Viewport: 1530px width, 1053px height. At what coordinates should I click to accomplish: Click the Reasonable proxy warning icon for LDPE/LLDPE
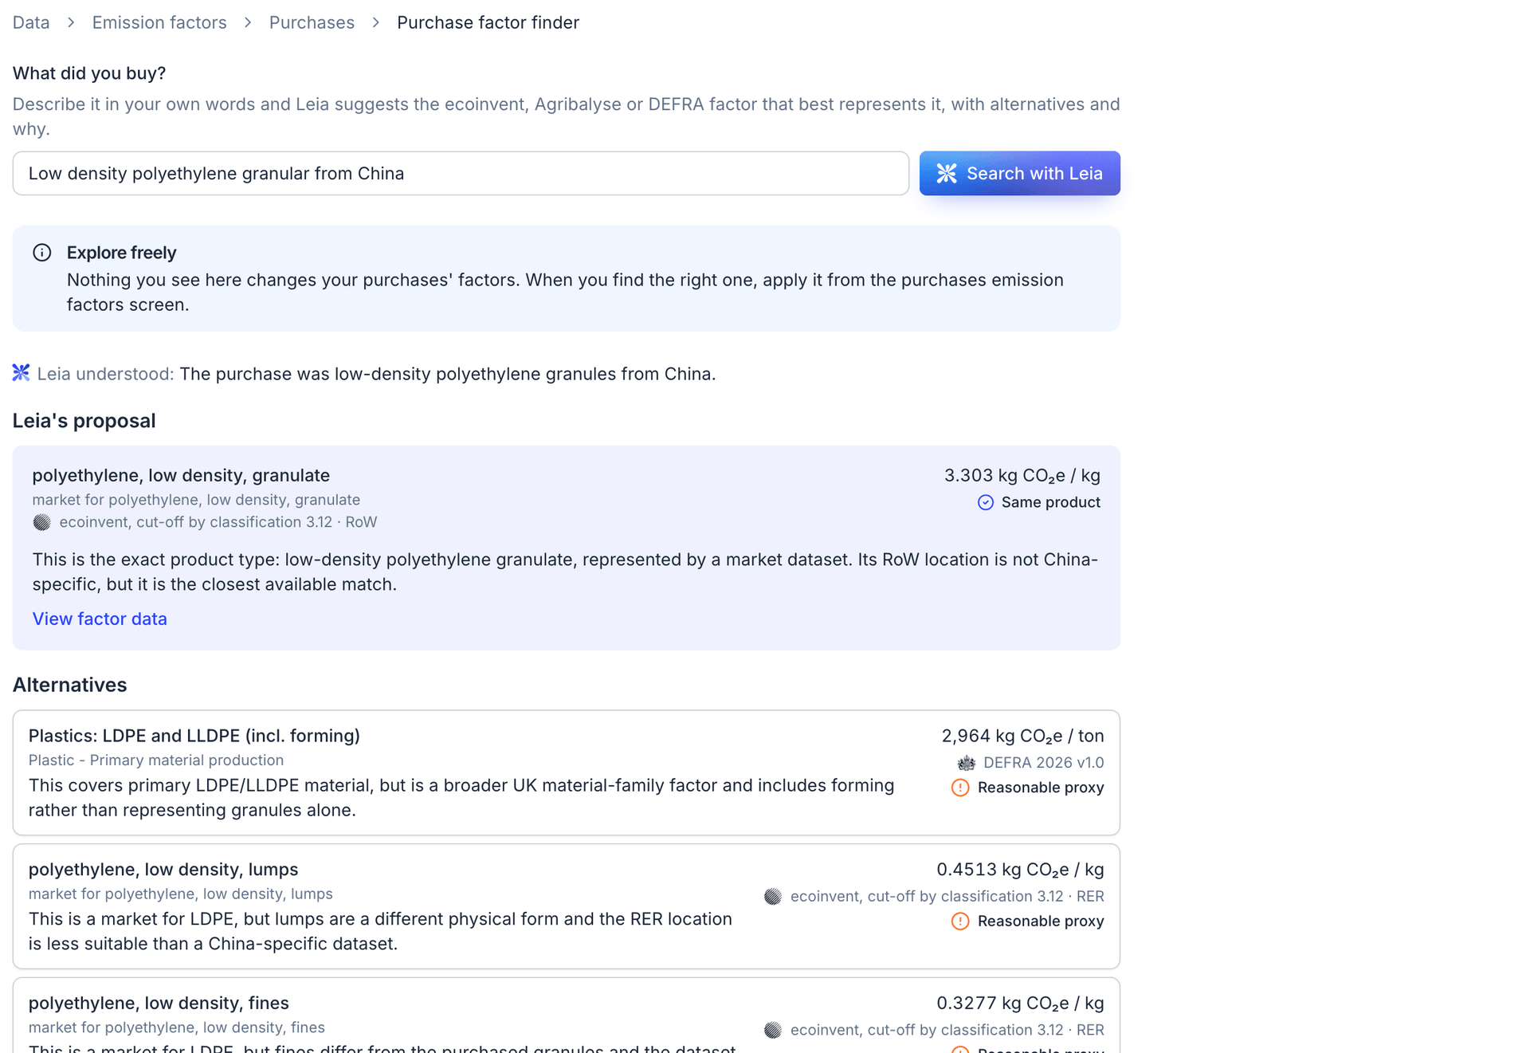[x=960, y=788]
